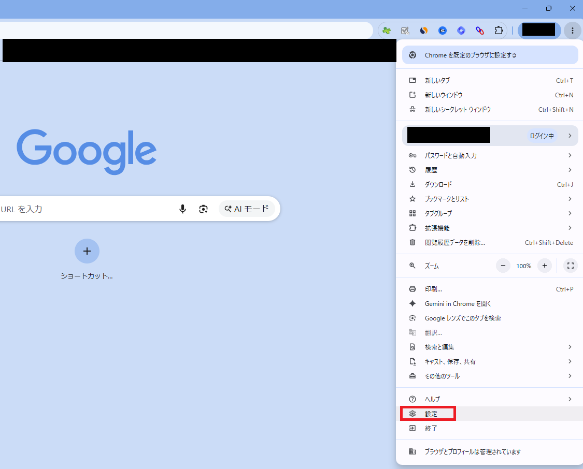The image size is (583, 469).
Task: Click ブラウザとプロフィールは管理されています notice
Action: (490, 451)
